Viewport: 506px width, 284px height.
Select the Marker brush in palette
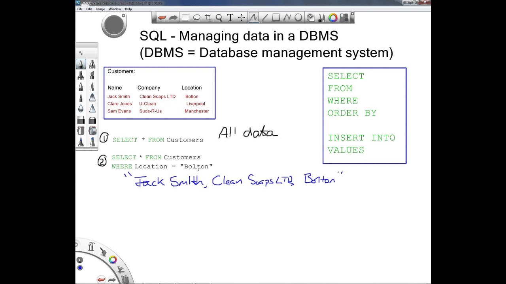click(x=81, y=75)
